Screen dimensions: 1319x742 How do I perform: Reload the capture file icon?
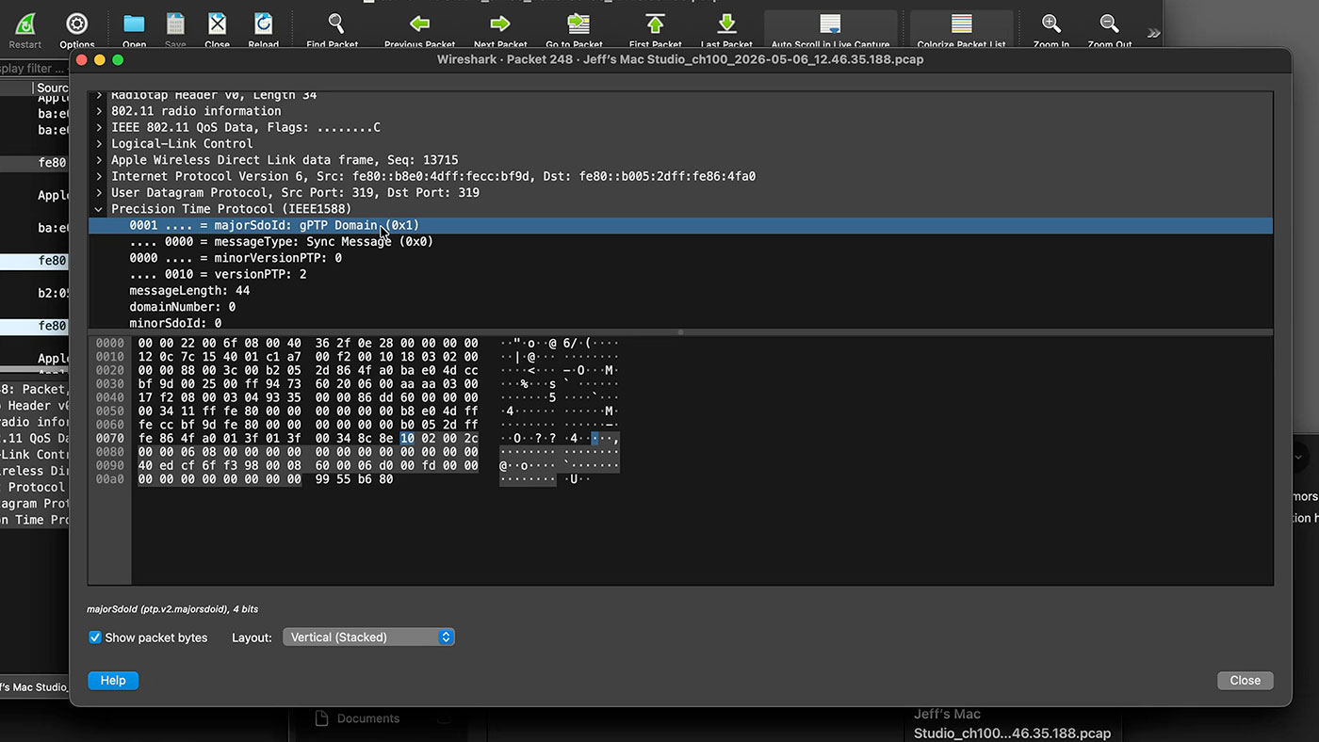coord(263,24)
